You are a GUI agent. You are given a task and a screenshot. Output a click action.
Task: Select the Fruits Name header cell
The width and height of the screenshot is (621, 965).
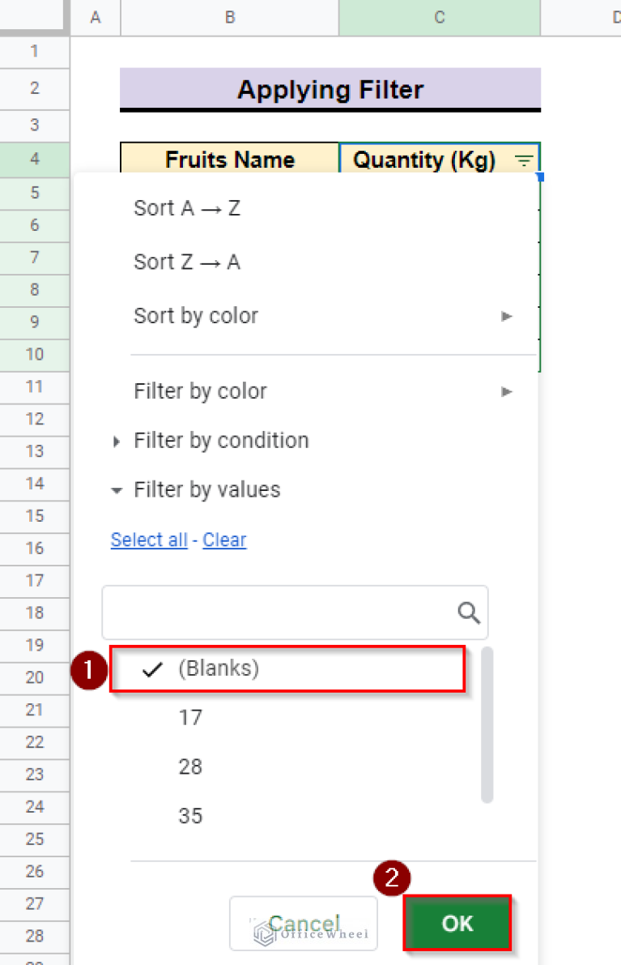point(230,160)
